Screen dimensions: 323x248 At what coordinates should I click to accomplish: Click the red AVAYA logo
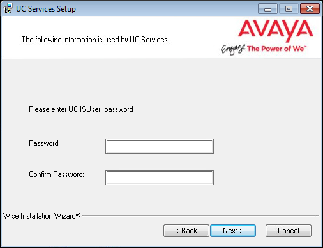pyautogui.click(x=276, y=30)
